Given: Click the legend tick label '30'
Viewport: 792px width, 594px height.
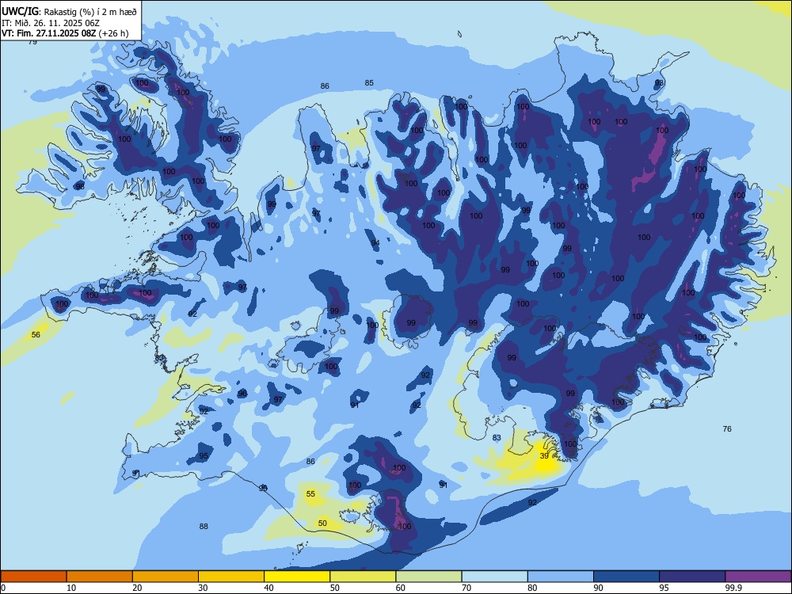Looking at the screenshot, I should 203,588.
